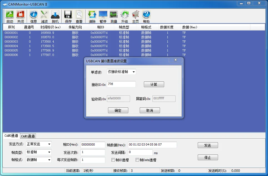Enable the 帧Data递增 checkbox
Viewport: 268px width, 176px height.
tap(137, 160)
